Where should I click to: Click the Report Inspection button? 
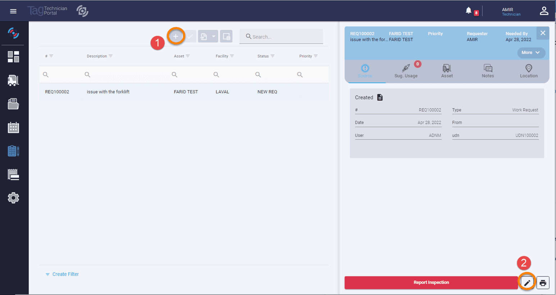pos(431,282)
